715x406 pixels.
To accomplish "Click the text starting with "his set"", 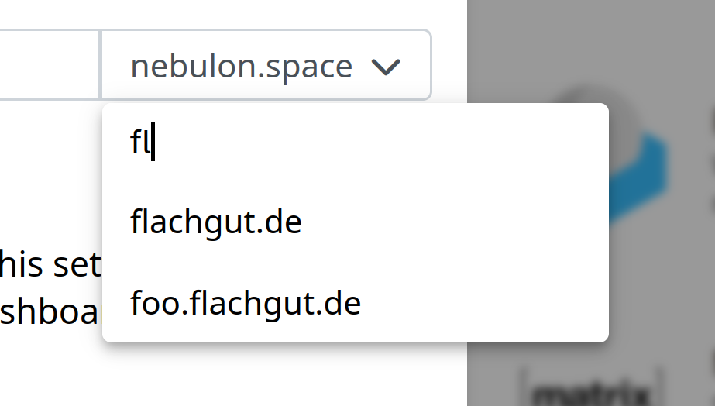I will pyautogui.click(x=50, y=264).
